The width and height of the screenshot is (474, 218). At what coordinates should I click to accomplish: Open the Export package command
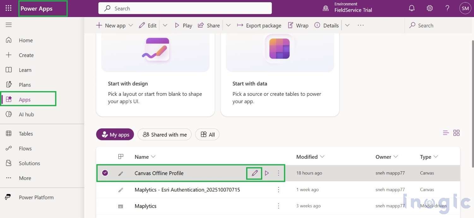click(x=259, y=25)
